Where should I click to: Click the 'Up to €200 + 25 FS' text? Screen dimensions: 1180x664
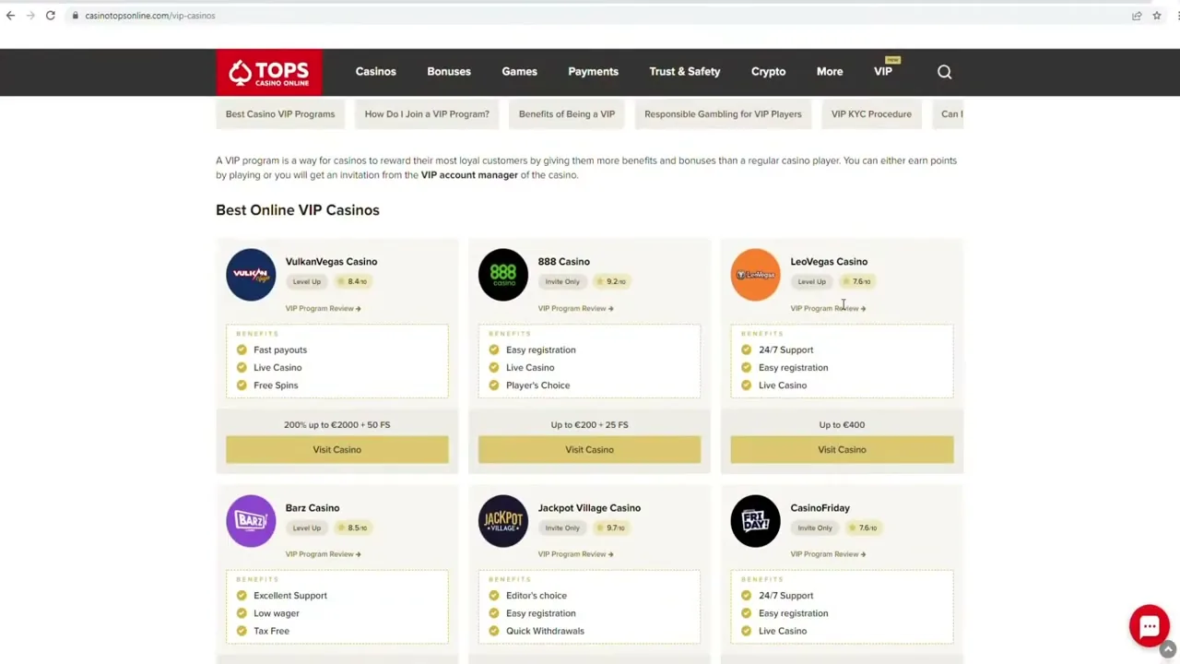pyautogui.click(x=589, y=425)
